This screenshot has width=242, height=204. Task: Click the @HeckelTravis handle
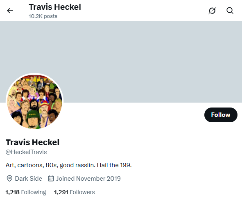click(x=26, y=152)
